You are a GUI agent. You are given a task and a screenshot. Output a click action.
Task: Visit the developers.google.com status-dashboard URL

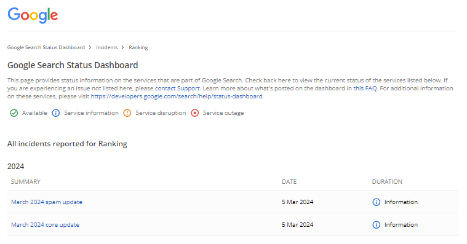coord(177,96)
